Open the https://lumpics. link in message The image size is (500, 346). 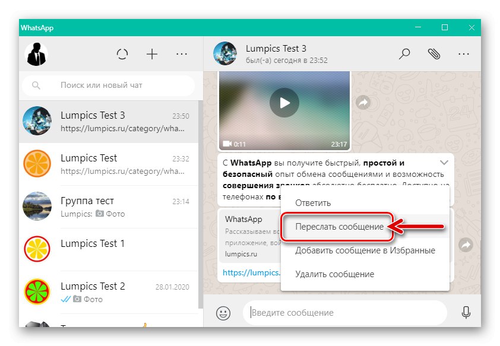click(x=251, y=273)
